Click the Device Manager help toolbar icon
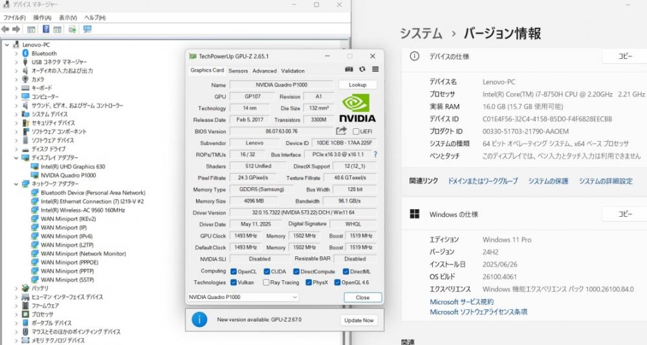Viewport: 647px width, 345px height. (46, 29)
